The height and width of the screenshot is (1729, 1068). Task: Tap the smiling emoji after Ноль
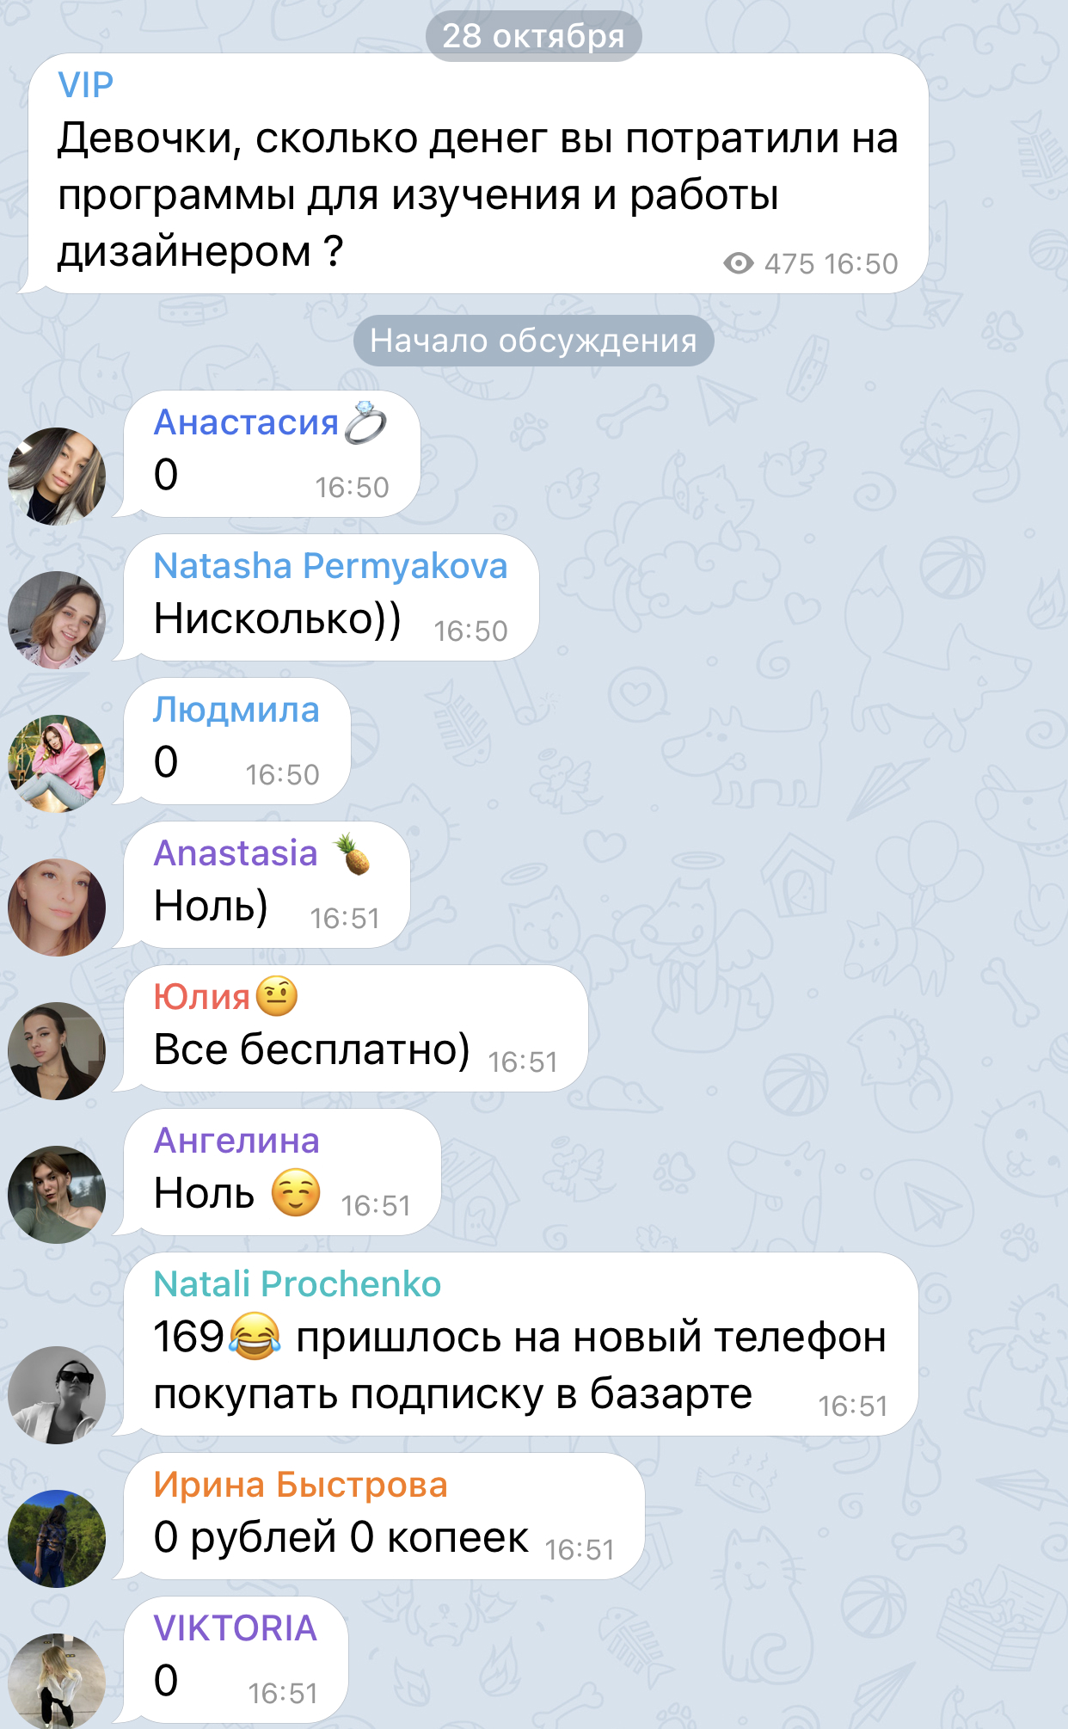[x=296, y=1192]
